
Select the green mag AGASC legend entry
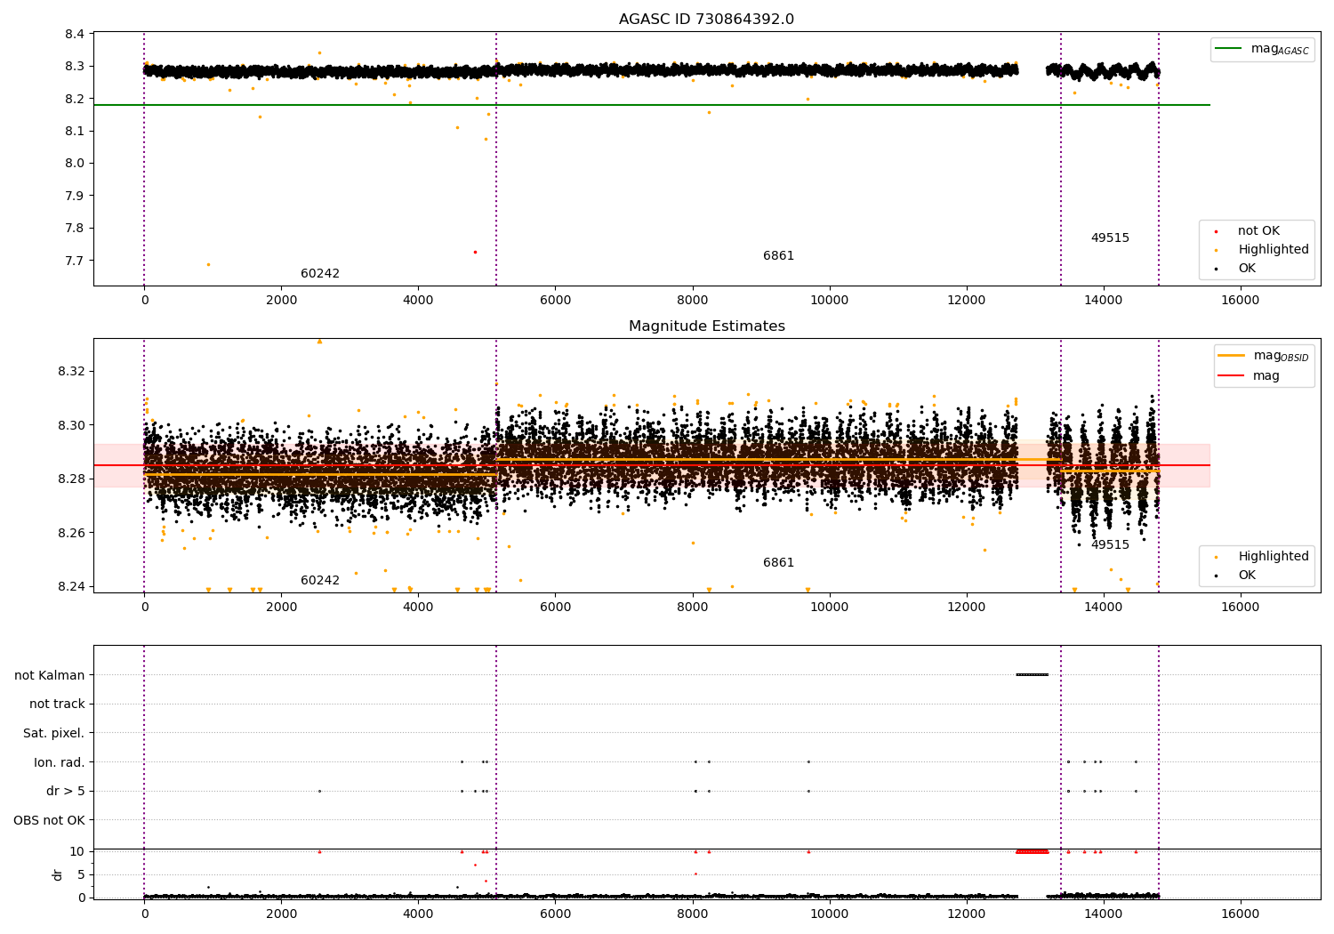click(x=1262, y=49)
